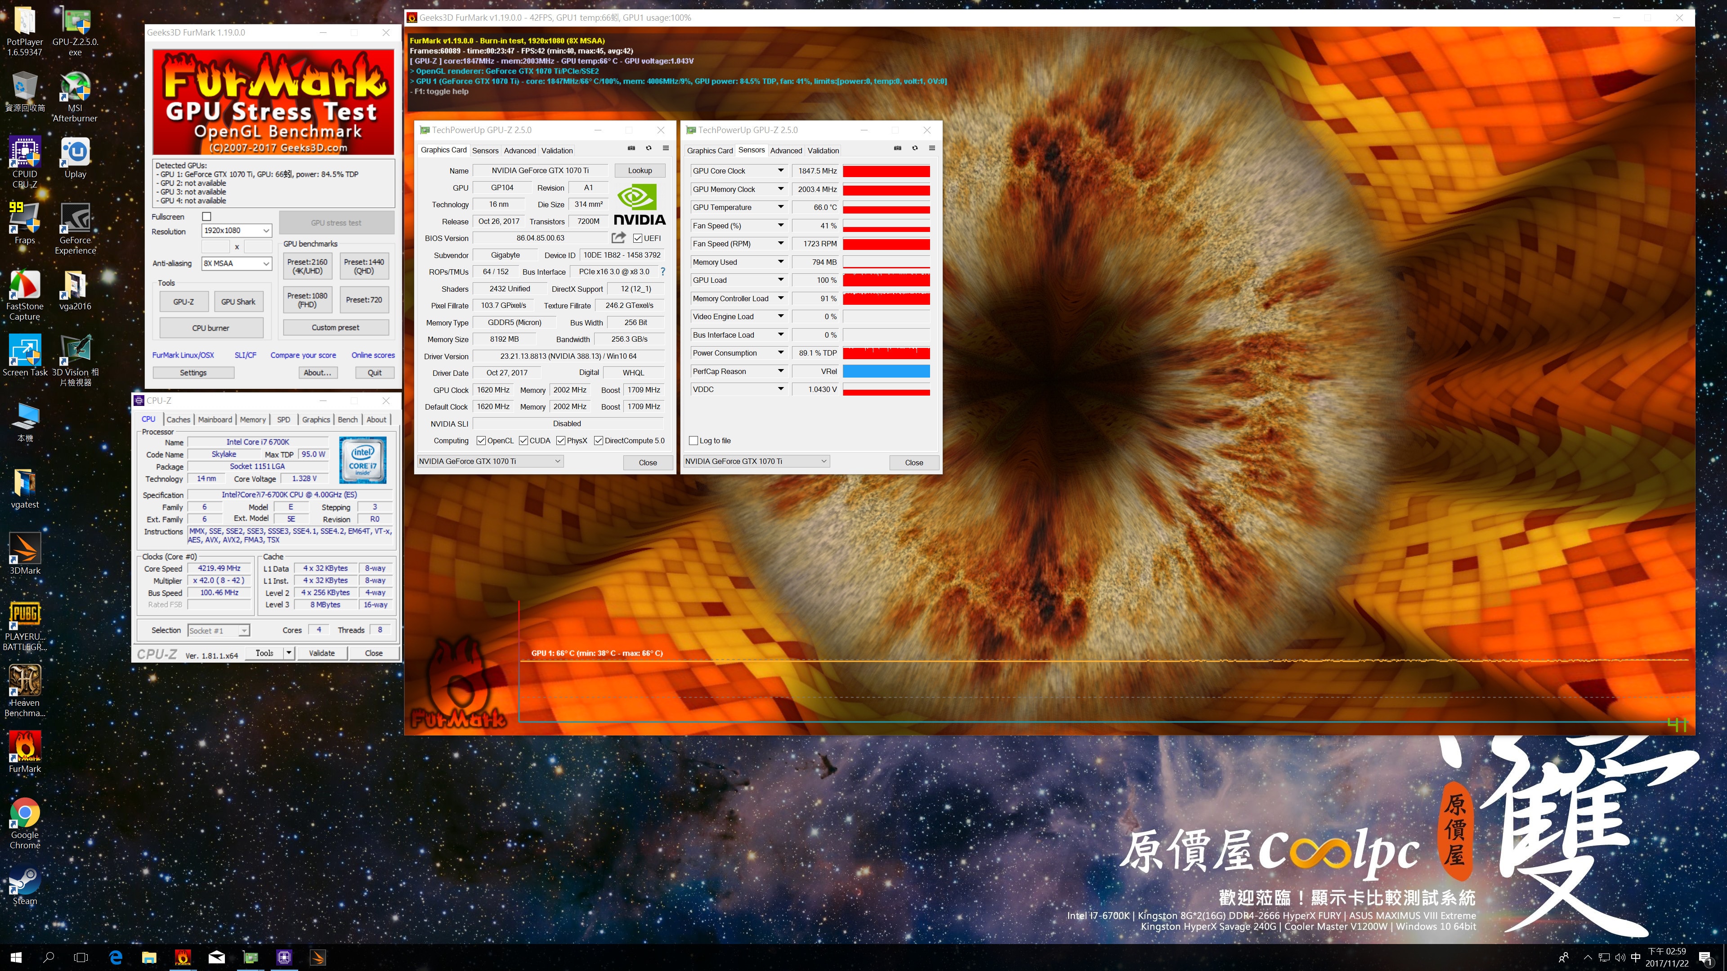This screenshot has width=1727, height=971.
Task: Click the blue PerfCap Reason bar
Action: click(886, 370)
